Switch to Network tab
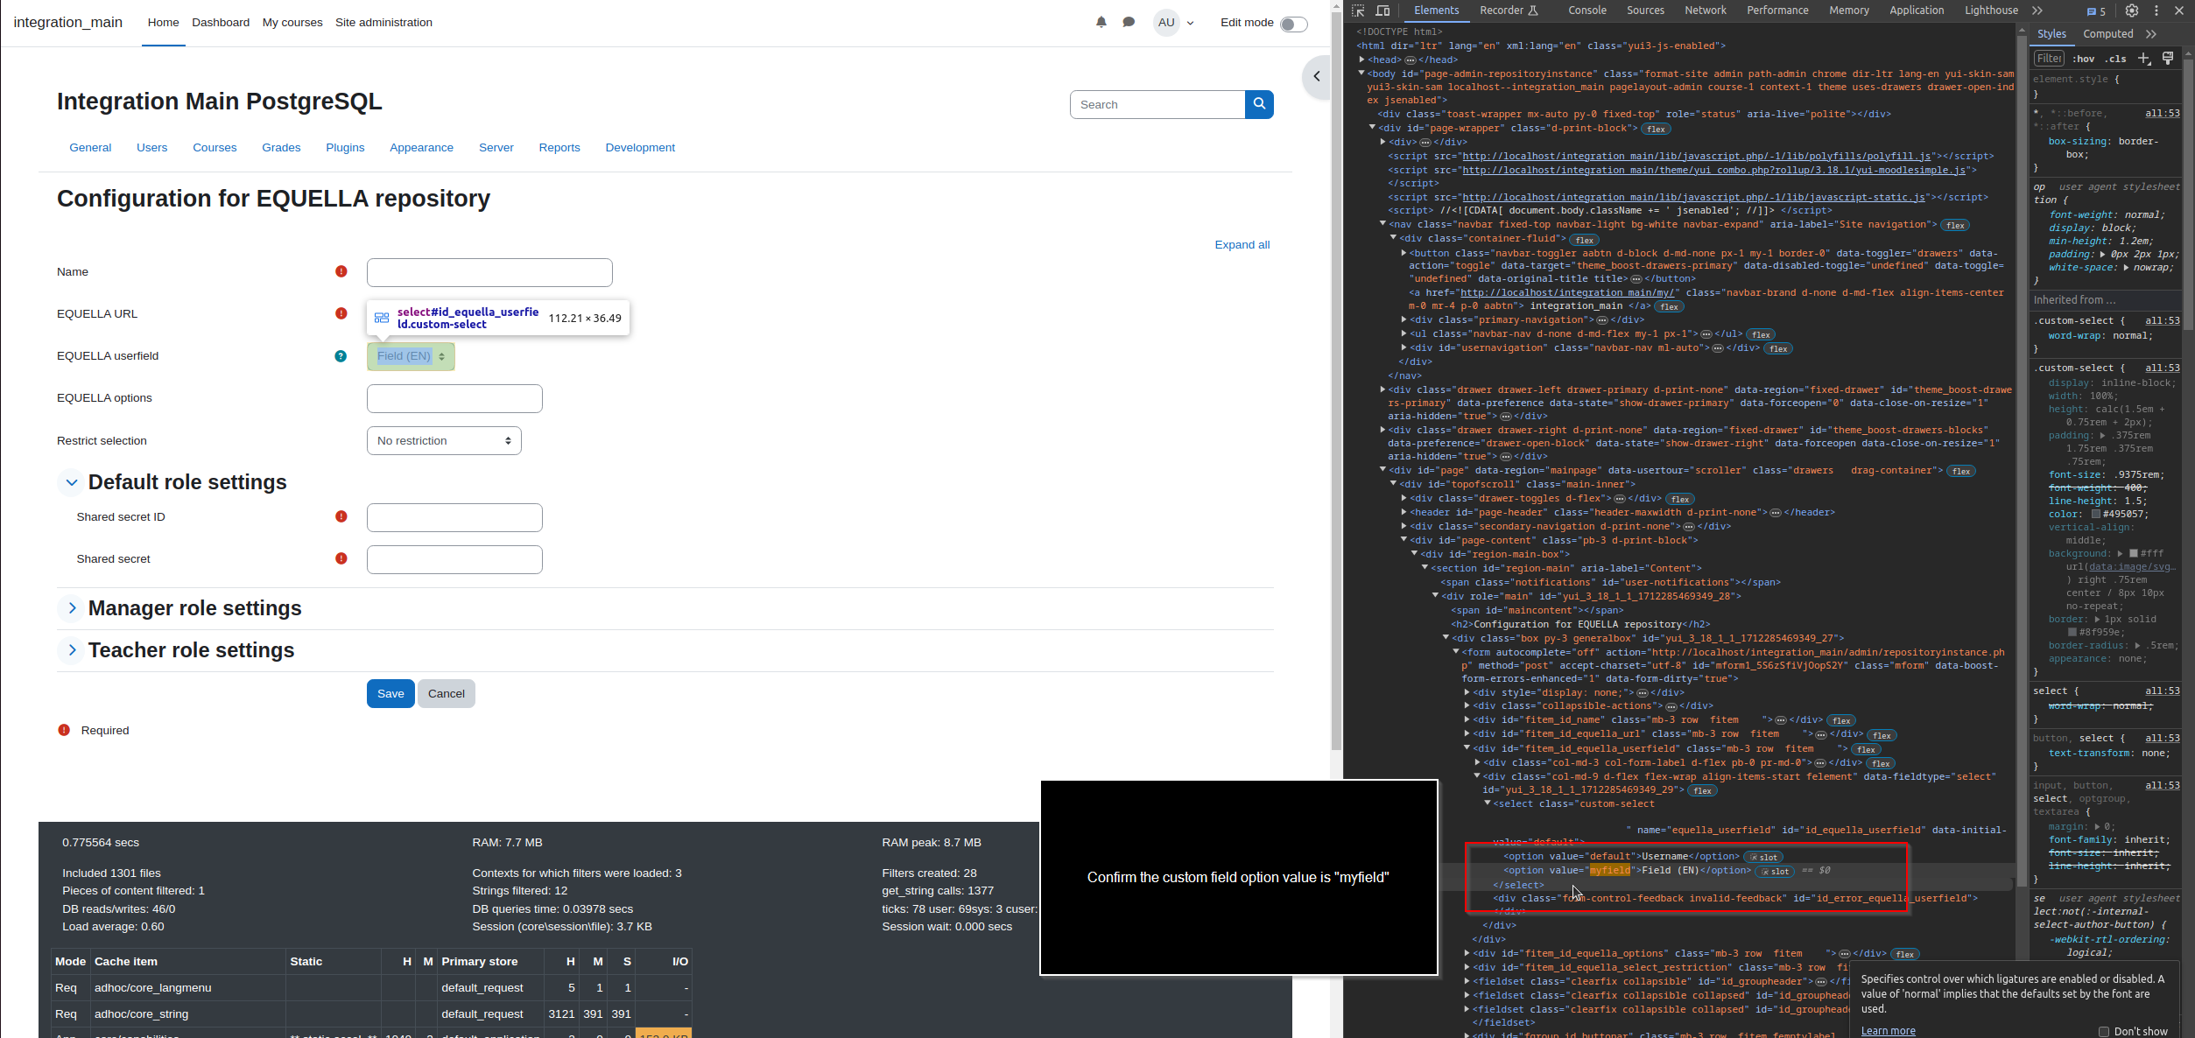 coord(1705,11)
